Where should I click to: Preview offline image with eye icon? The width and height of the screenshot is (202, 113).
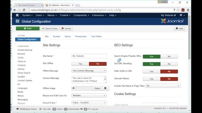point(74,88)
